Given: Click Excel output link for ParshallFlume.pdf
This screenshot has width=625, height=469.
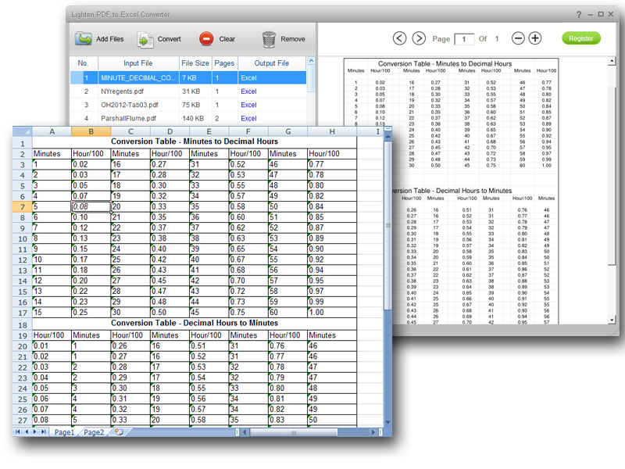Looking at the screenshot, I should (248, 119).
